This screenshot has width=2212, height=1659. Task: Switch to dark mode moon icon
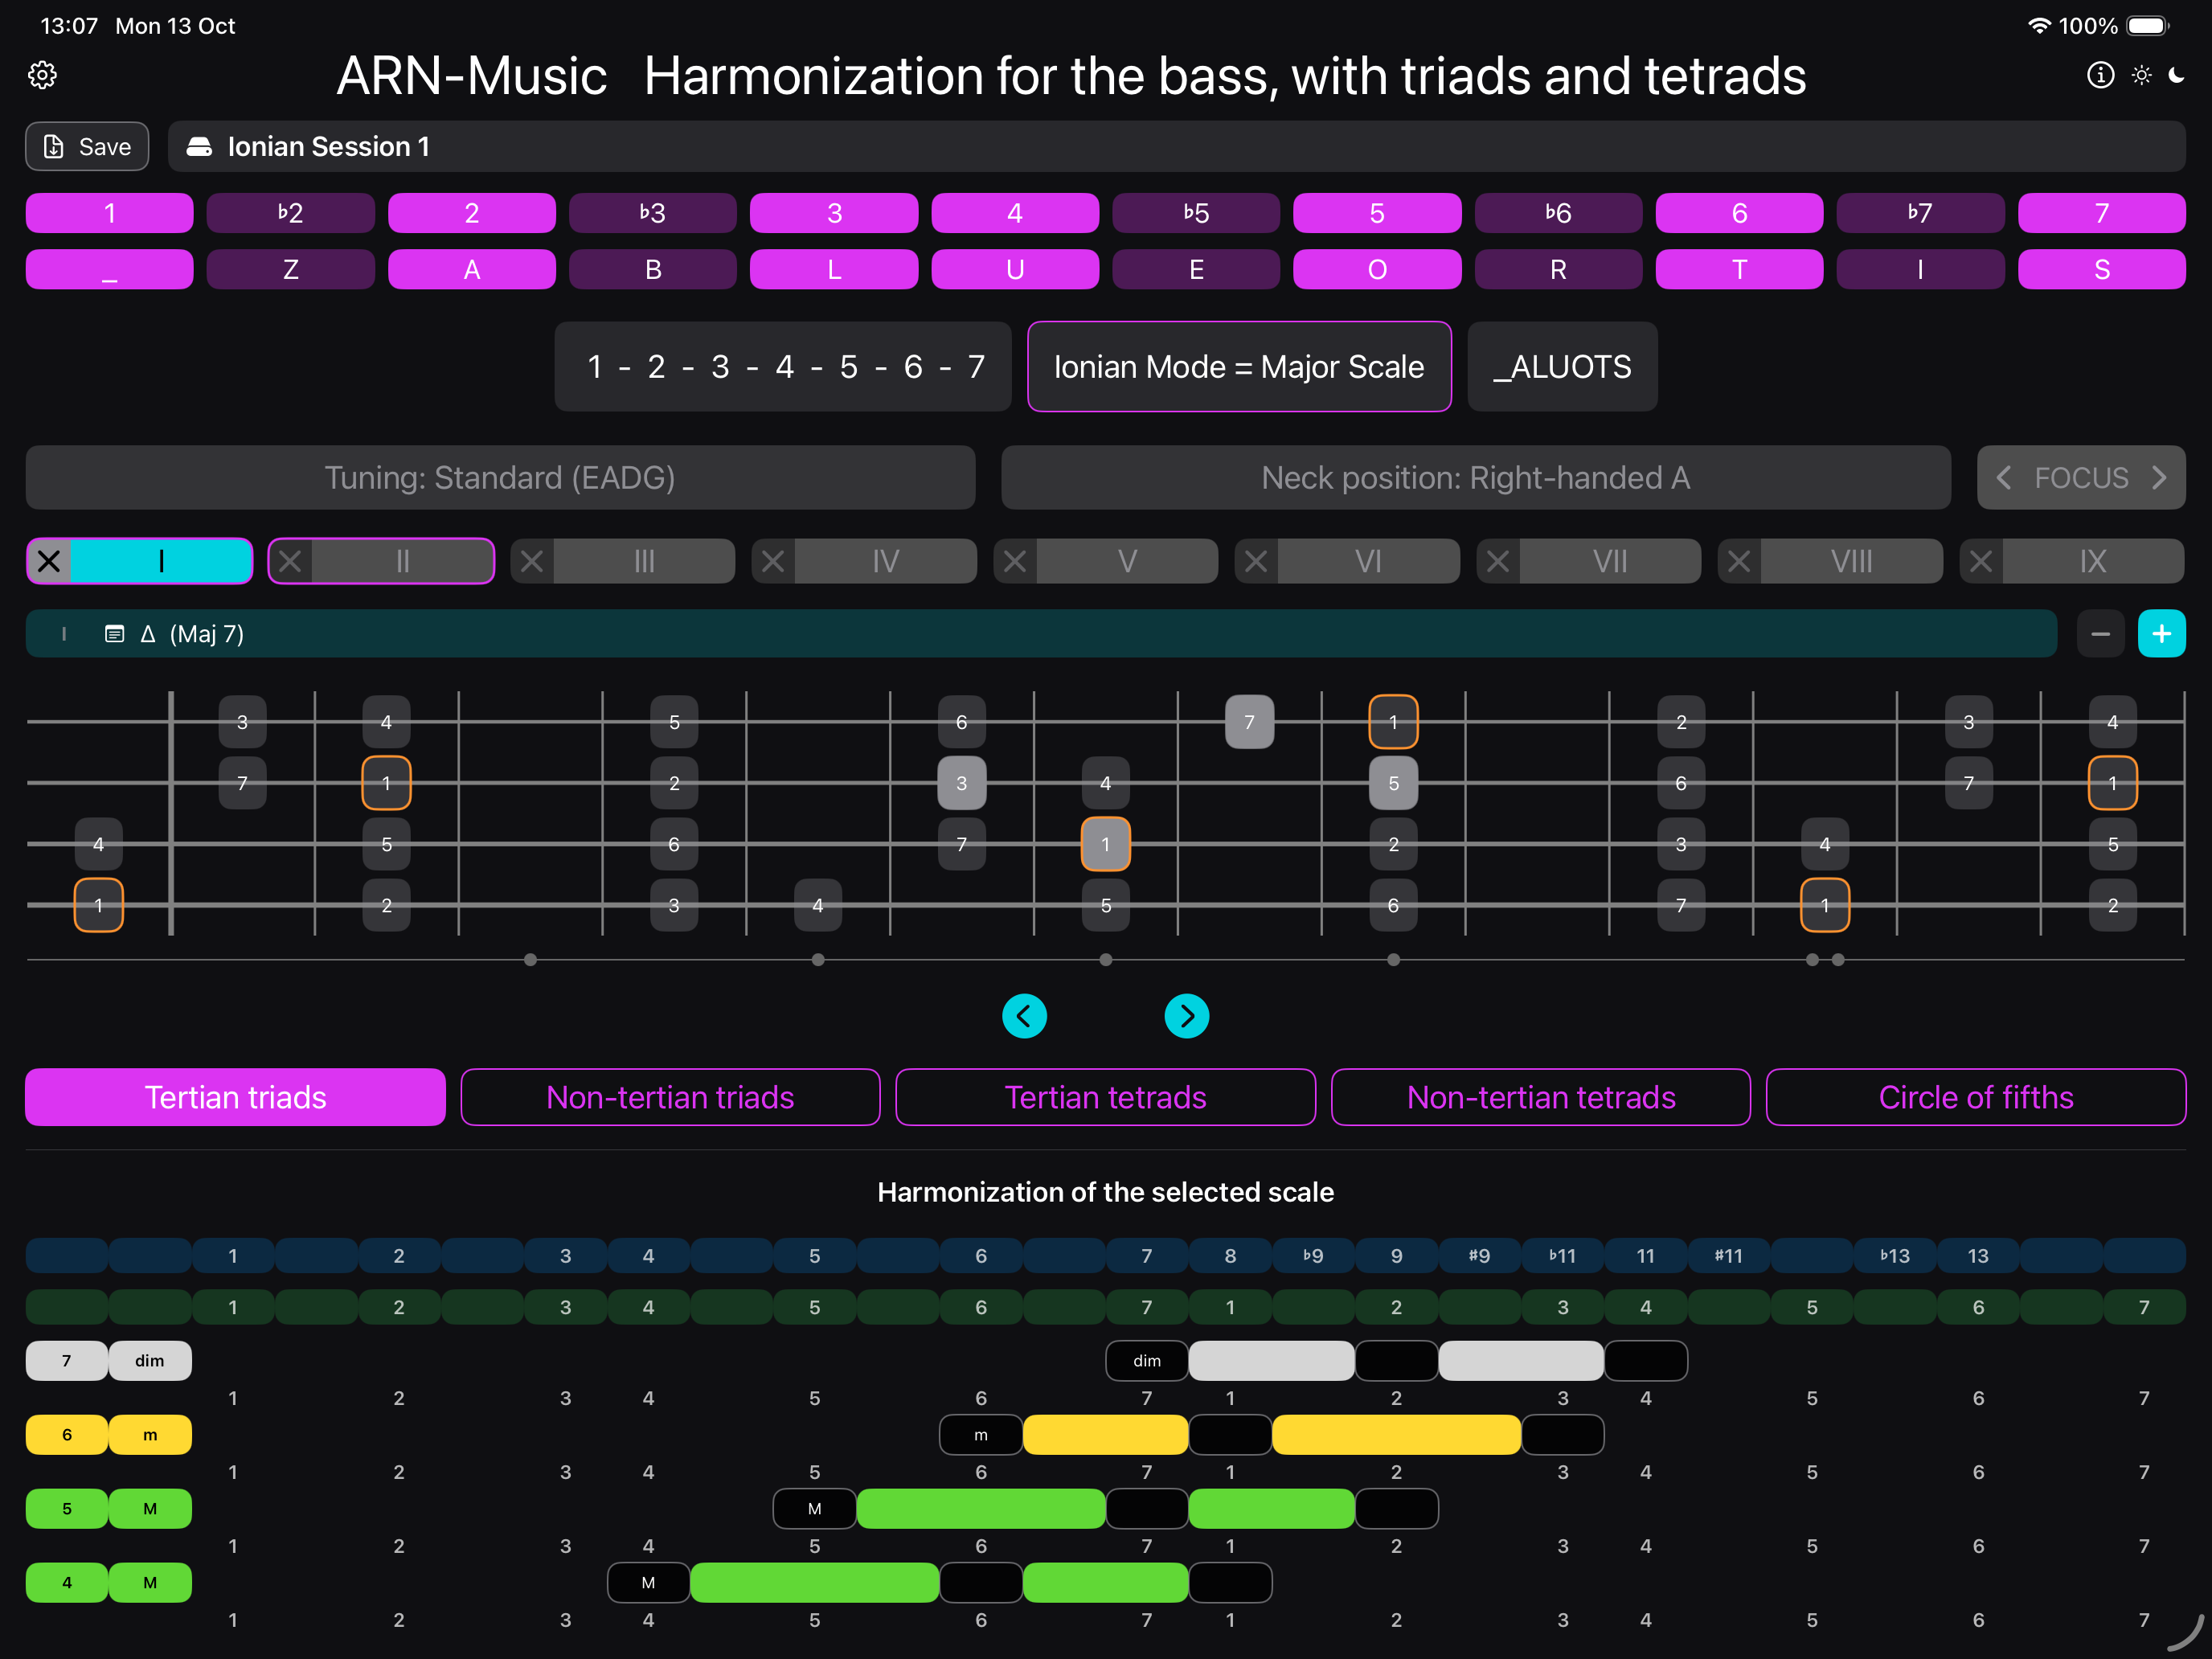pyautogui.click(x=2177, y=75)
